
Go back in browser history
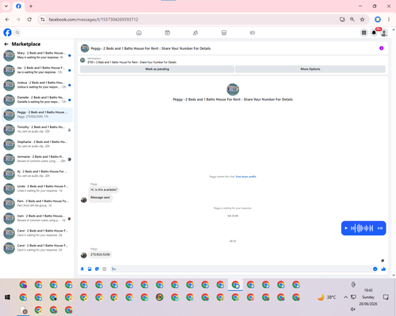point(7,19)
